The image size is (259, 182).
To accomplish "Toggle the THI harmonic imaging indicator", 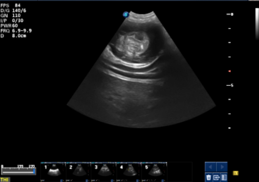I will point(5,179).
